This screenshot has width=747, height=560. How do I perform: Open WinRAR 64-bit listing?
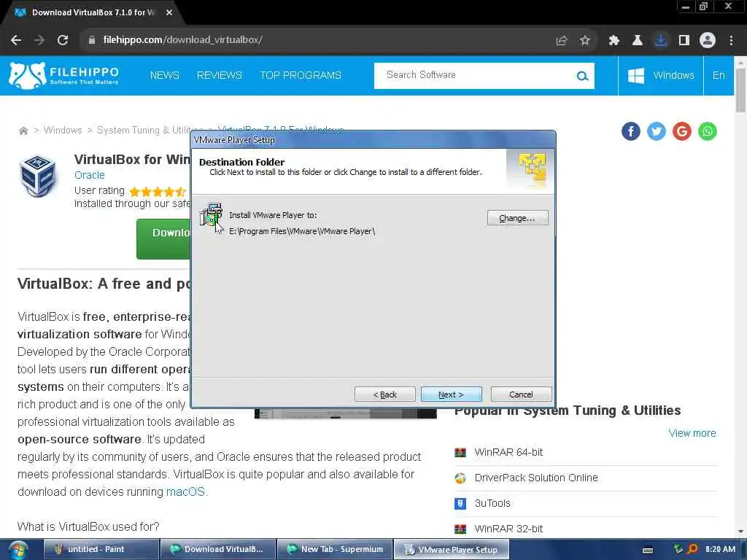(508, 452)
